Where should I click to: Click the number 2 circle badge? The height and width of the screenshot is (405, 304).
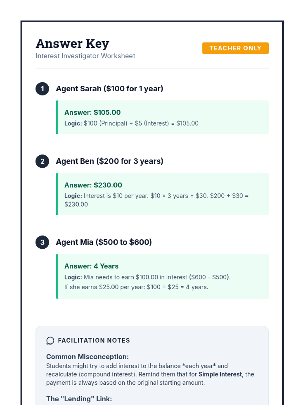(42, 161)
